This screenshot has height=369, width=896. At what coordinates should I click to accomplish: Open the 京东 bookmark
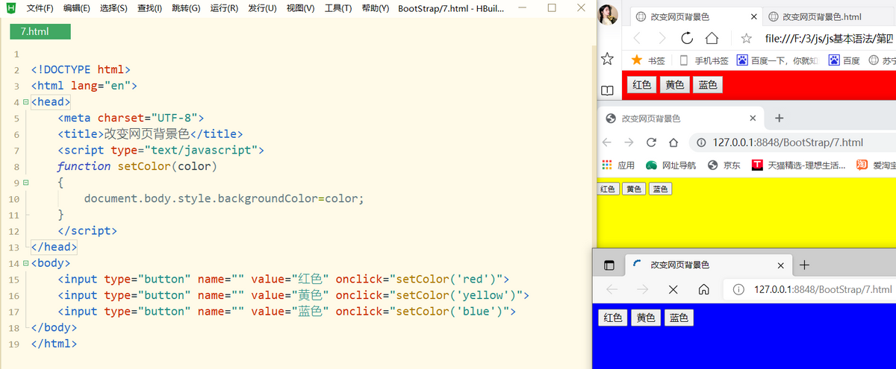pyautogui.click(x=724, y=165)
